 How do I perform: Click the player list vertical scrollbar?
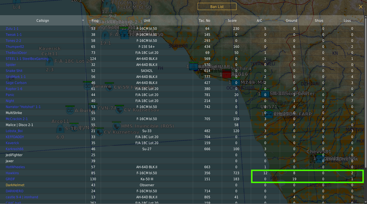[x=366, y=92]
